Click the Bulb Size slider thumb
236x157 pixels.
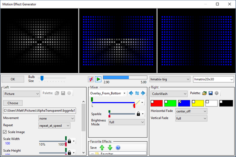click(42, 78)
